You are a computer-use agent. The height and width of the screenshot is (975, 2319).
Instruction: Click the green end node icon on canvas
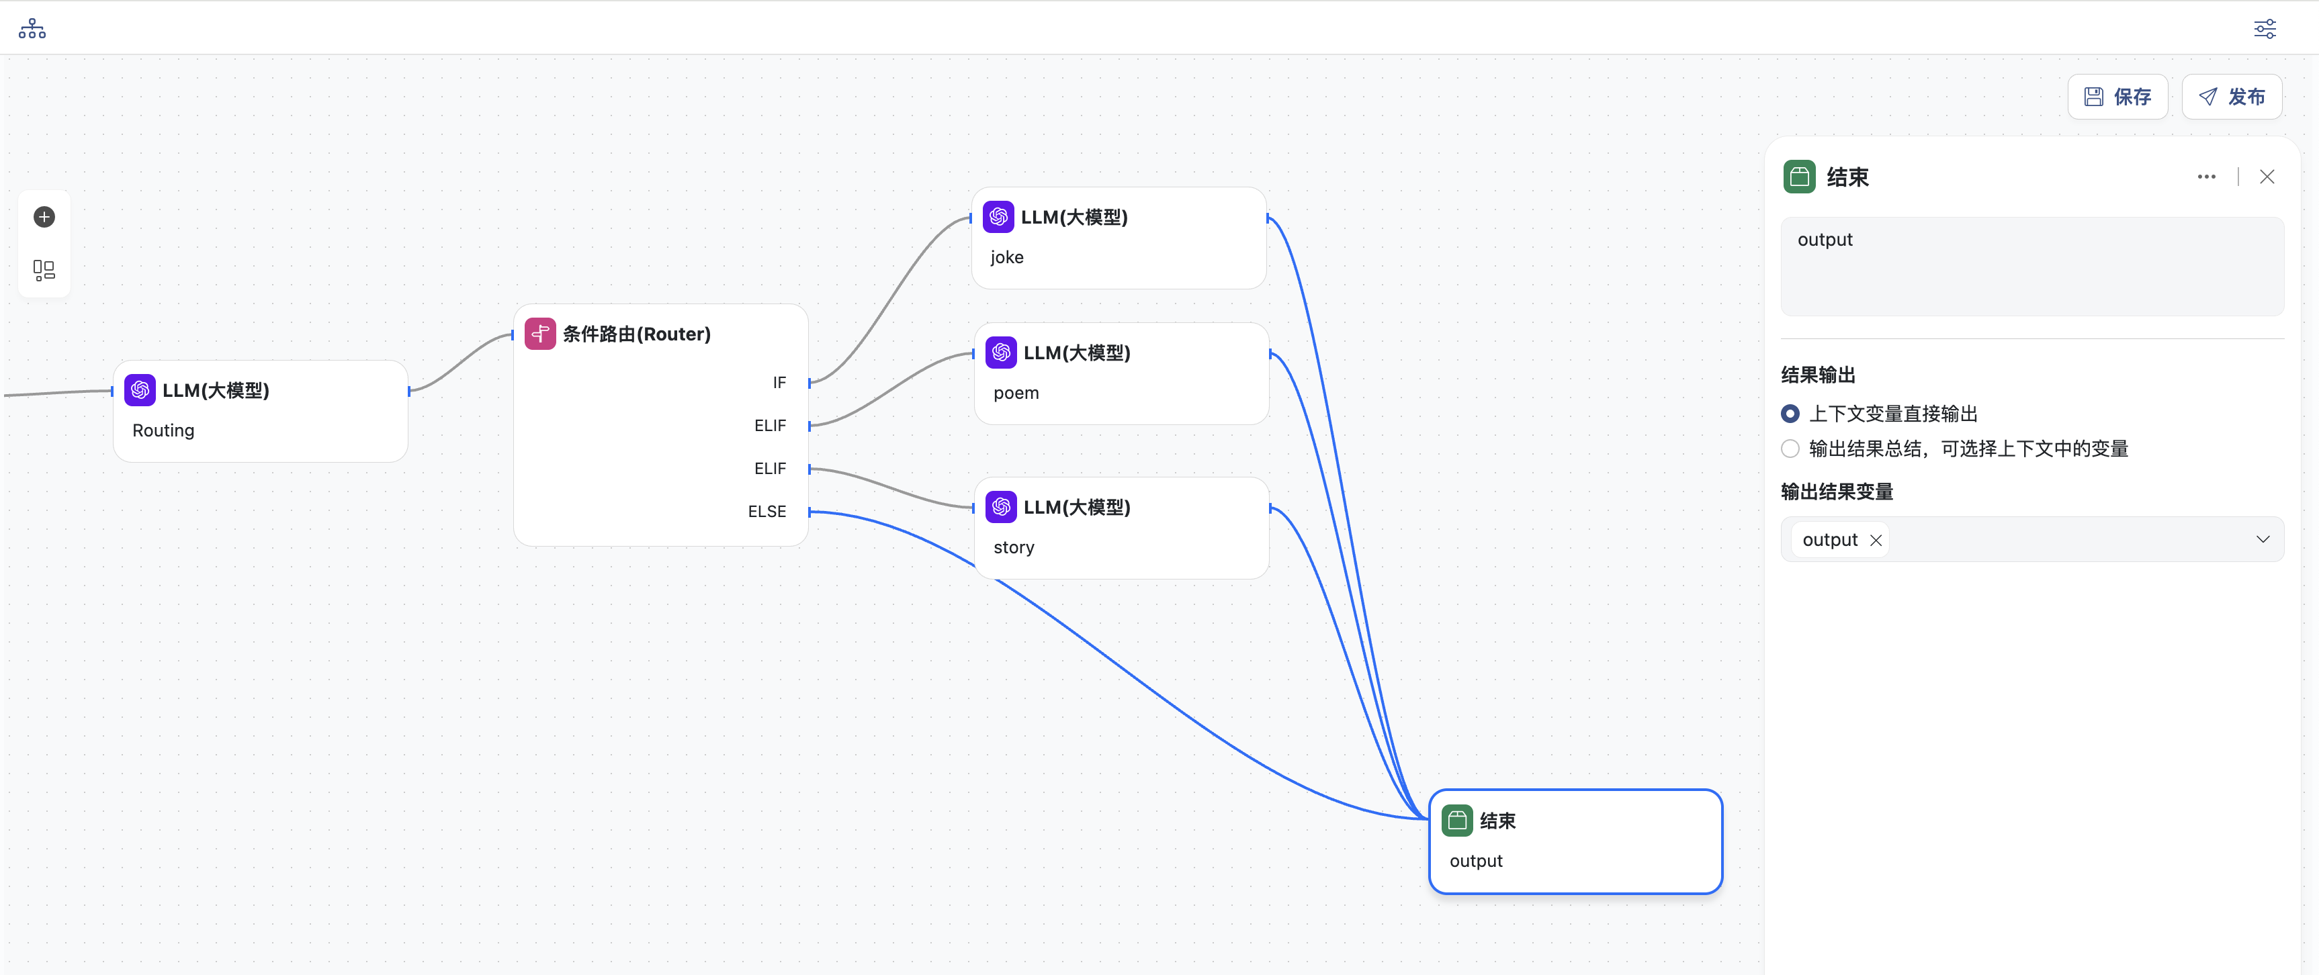[1456, 821]
